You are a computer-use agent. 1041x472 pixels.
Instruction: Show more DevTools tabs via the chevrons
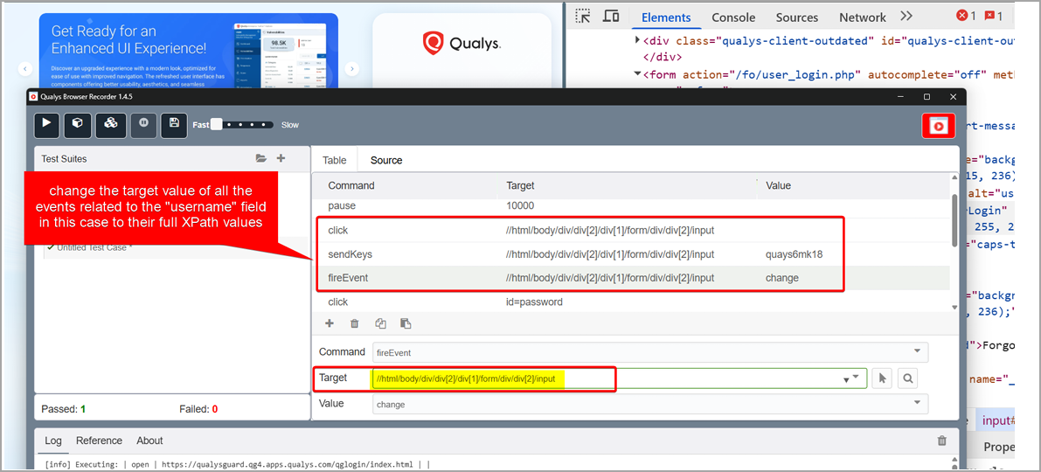(x=906, y=17)
